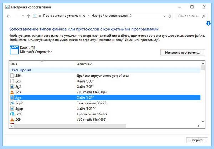Click the blank file icon for .386
Image resolution: width=214 pixels, height=149 pixels.
point(12,75)
